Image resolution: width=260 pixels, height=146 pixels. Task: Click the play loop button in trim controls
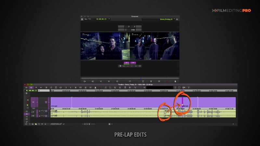140,66
